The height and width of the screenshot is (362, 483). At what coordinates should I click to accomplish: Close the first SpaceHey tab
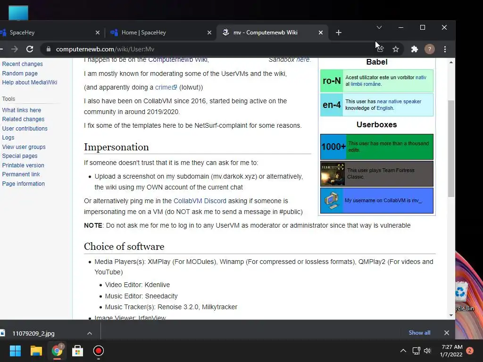tap(97, 33)
